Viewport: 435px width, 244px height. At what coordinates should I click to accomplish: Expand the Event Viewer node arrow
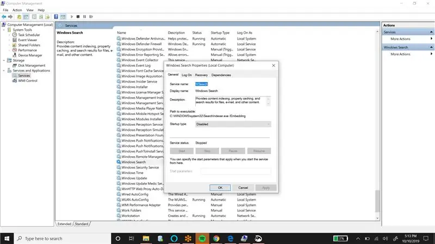click(9, 40)
